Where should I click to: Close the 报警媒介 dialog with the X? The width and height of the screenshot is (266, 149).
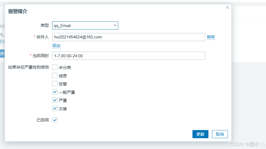pos(228,8)
